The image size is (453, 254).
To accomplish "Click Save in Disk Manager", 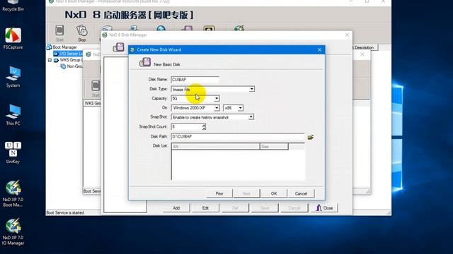I will tap(265, 208).
